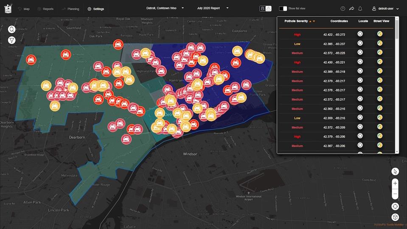Toggle the Show list view switch
This screenshot has height=229, width=407.
(283, 8)
